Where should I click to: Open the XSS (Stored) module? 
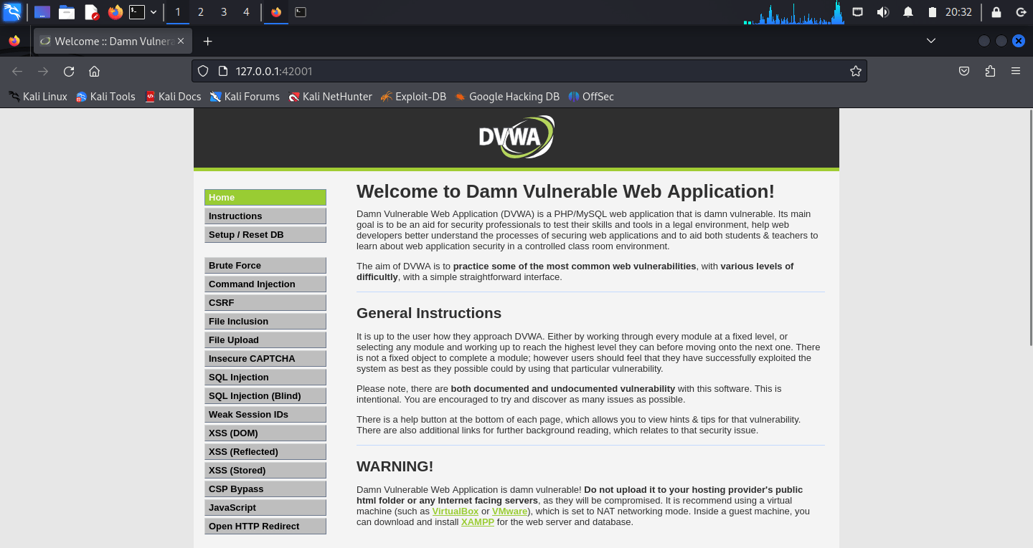tap(265, 470)
